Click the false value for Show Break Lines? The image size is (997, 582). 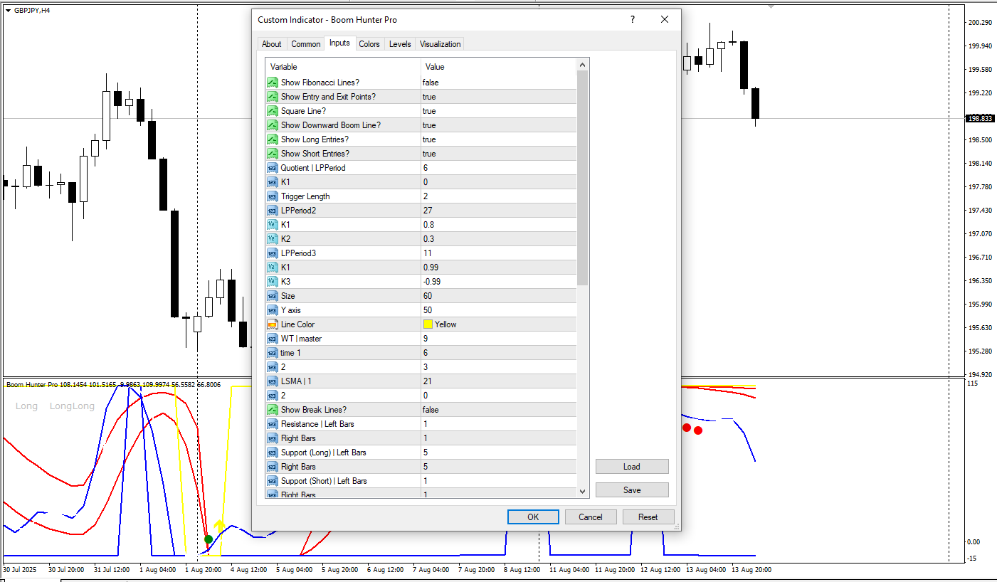[x=431, y=410]
